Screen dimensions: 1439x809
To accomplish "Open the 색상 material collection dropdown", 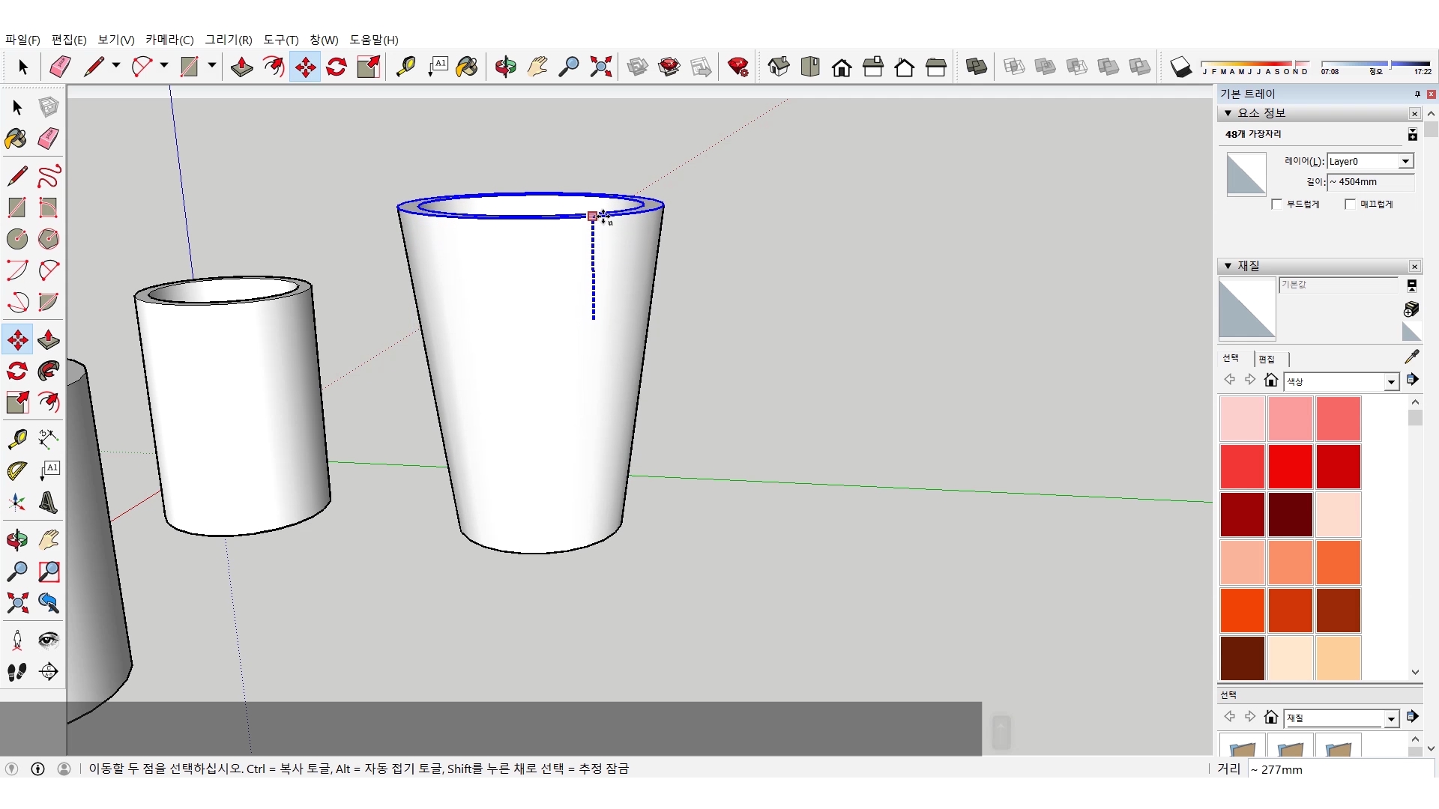I will 1391,382.
